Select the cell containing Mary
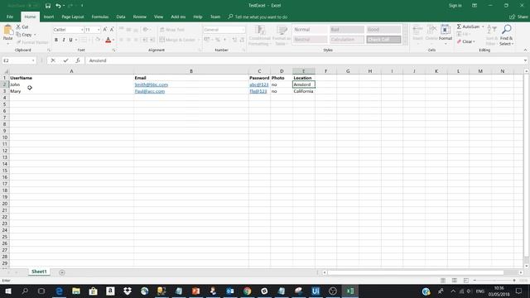Viewport: 530px width, 298px height. (x=71, y=91)
